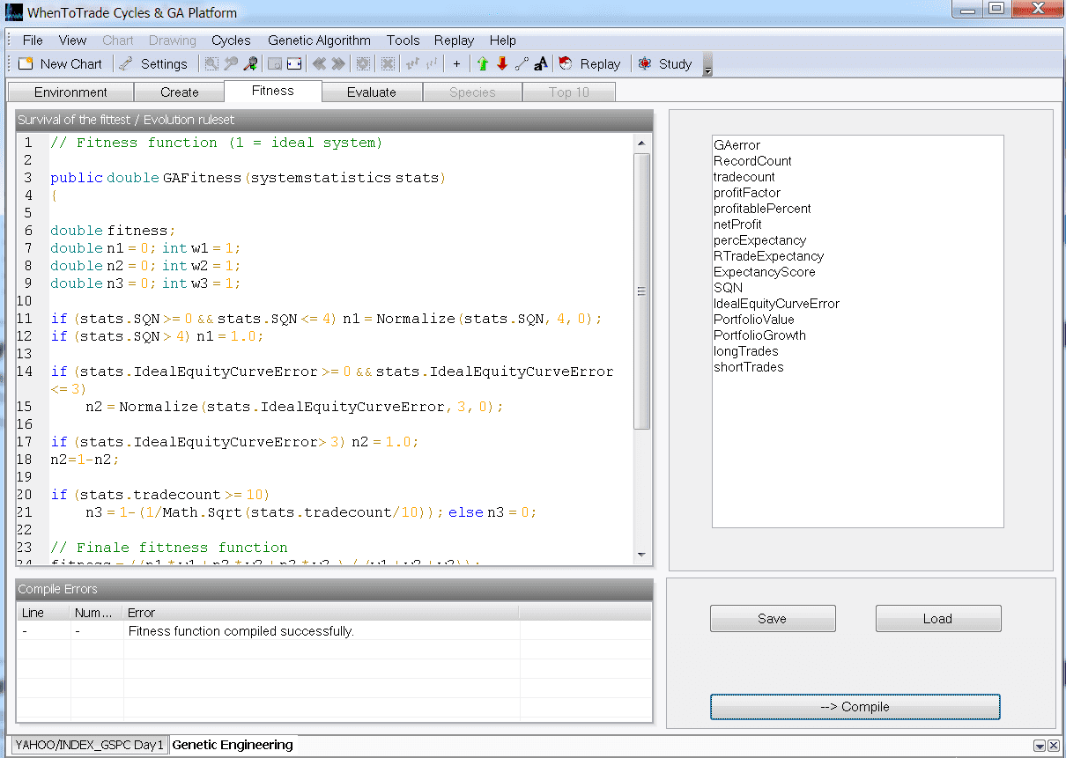The image size is (1066, 758).
Task: Click the magnifier with green plus icon
Action: click(x=250, y=63)
